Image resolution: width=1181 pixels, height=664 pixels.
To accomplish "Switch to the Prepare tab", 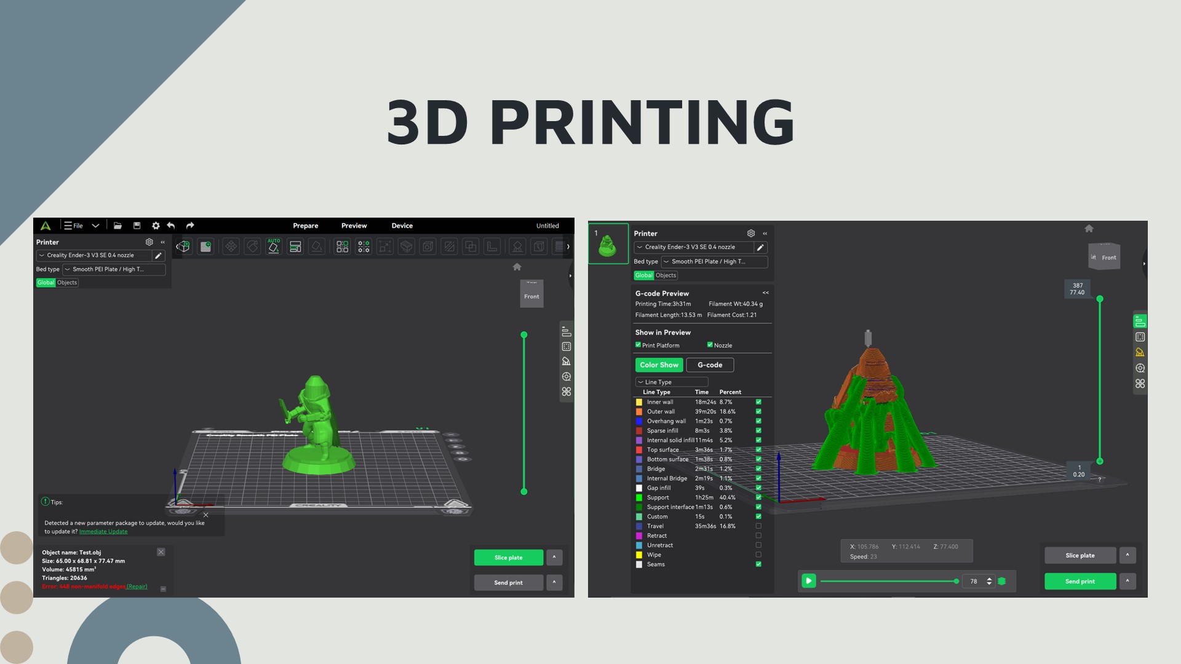I will 306,226.
